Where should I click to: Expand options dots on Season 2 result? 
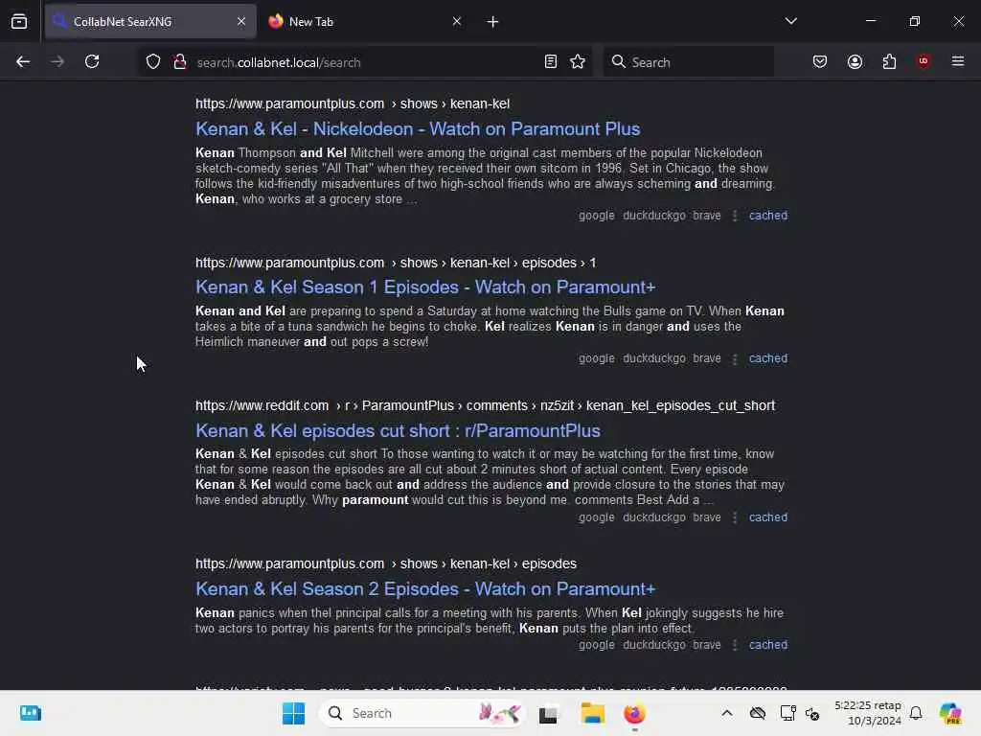[x=735, y=645]
